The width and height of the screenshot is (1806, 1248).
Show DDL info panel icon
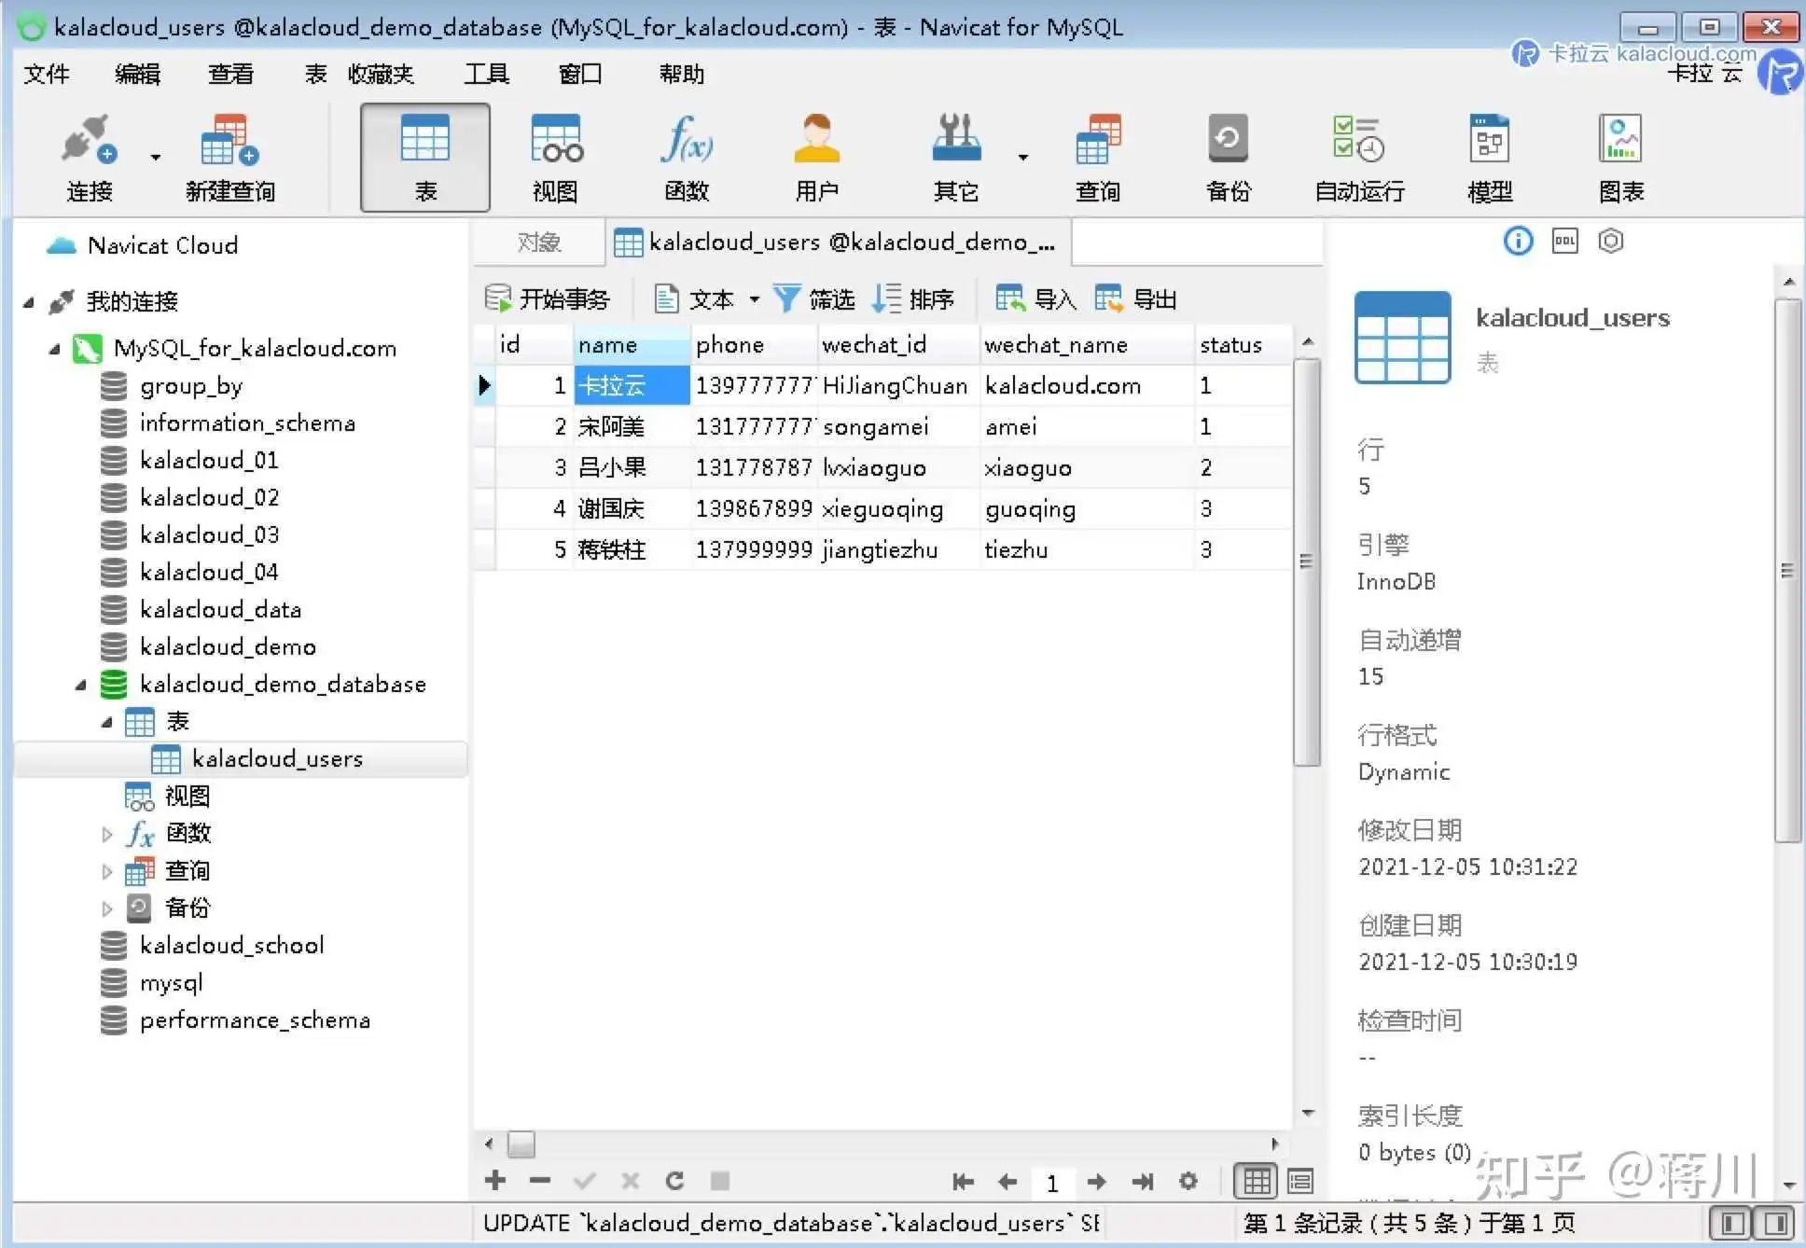[x=1564, y=242]
